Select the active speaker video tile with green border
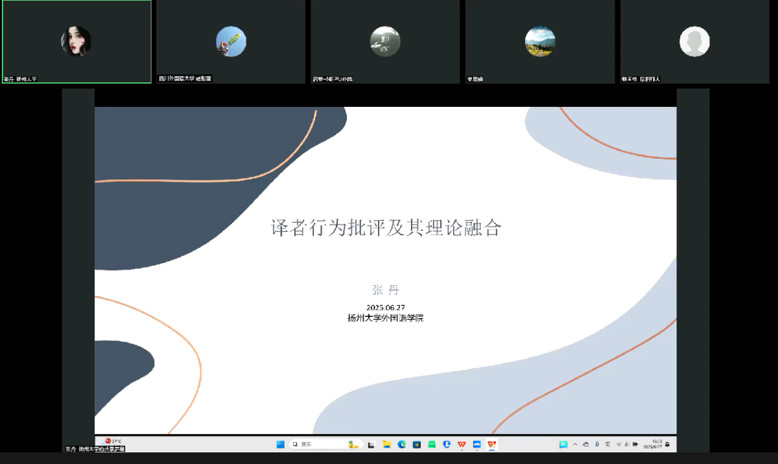This screenshot has width=778, height=464. pyautogui.click(x=77, y=41)
